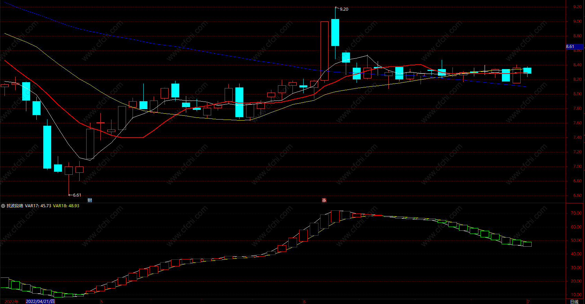This screenshot has height=304, width=585.
Task: Click the 8.00 price axis label
Action: [x=577, y=94]
